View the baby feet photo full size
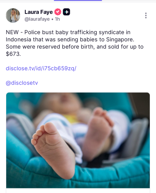The height and width of the screenshot is (193, 156). coord(78,140)
